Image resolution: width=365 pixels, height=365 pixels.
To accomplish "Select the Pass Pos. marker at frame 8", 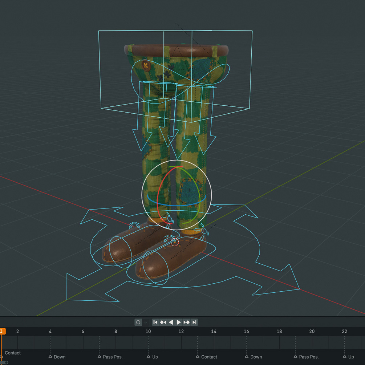I will click(99, 357).
